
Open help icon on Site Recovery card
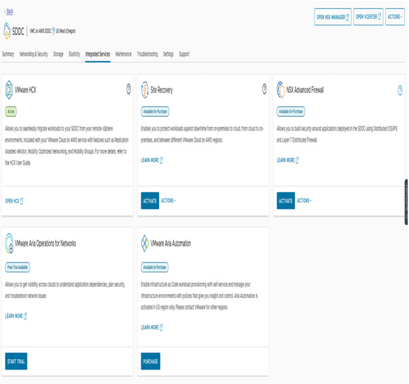coord(264,89)
